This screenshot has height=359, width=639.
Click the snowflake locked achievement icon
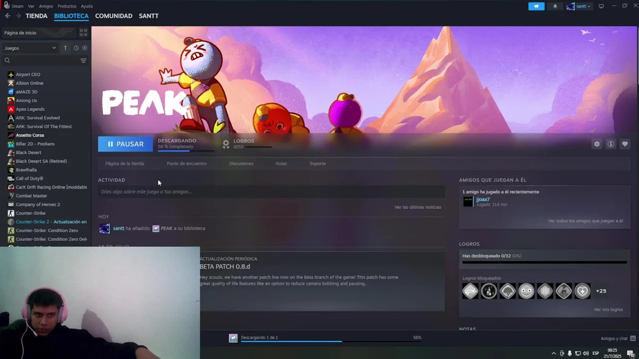click(x=545, y=291)
